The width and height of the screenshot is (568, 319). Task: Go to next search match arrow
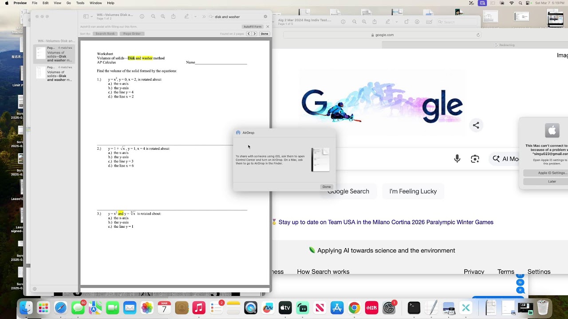pos(254,34)
